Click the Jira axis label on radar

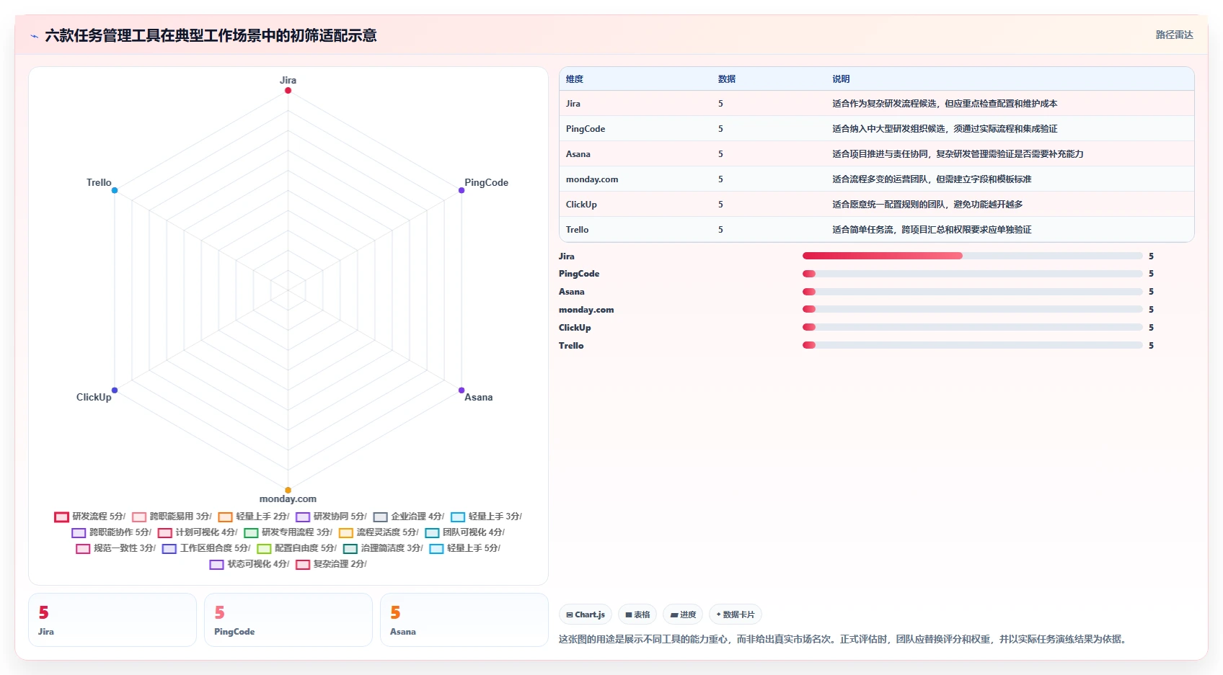pyautogui.click(x=288, y=80)
